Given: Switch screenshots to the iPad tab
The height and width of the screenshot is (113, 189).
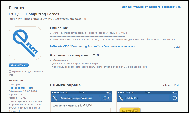Looking at the screenshot, I should pos(176,85).
